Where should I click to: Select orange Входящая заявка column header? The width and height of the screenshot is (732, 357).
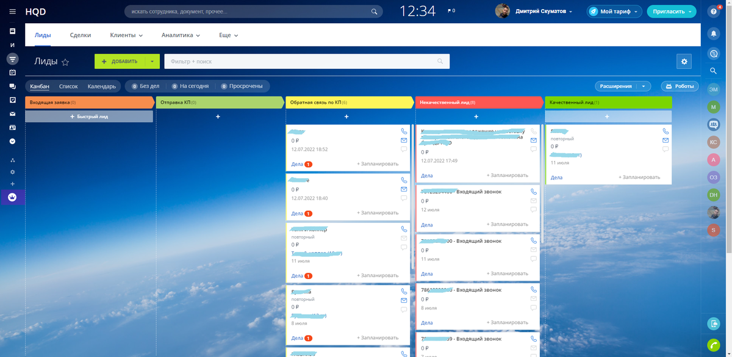(x=88, y=103)
